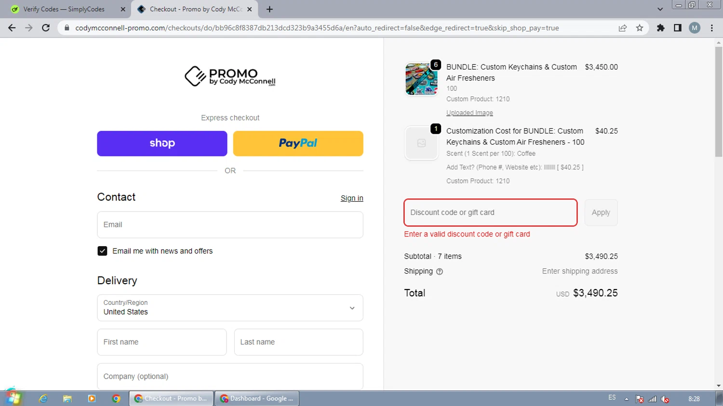This screenshot has width=723, height=406.
Task: Apply the discount code button
Action: (601, 212)
